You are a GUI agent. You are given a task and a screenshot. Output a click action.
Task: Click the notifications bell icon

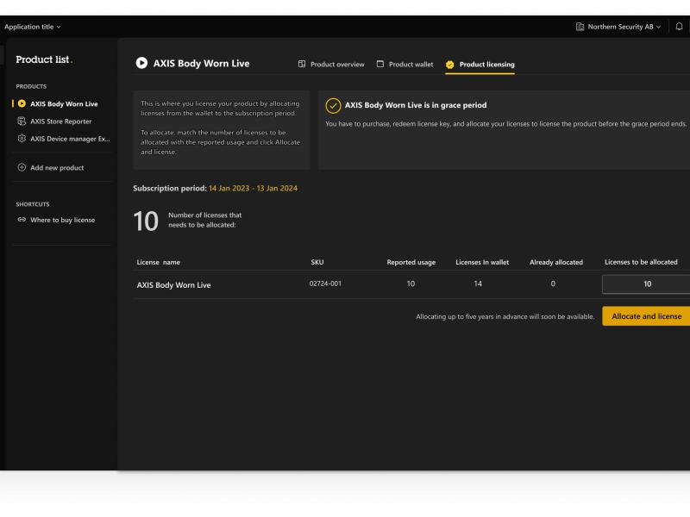coord(679,27)
